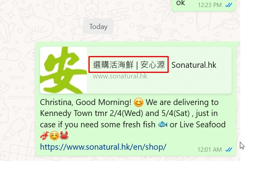Screen dimensions: 263x183
Task: Click the Chinese title 選購活海鮮 | 安心源
Action: [x=129, y=65]
